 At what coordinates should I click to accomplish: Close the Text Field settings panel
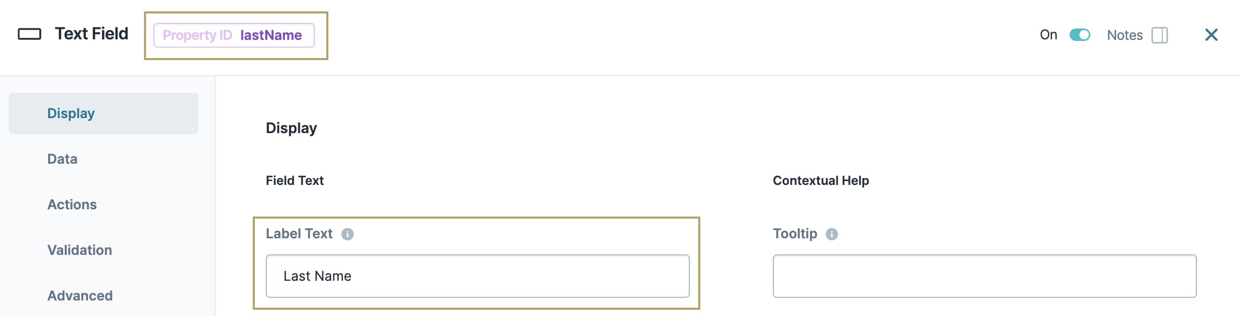(x=1212, y=35)
